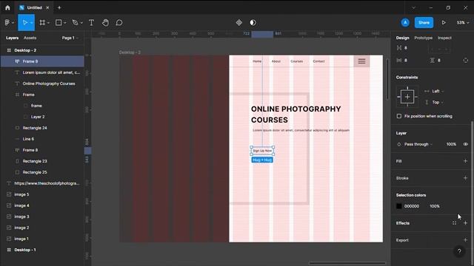Click the Share button

click(424, 23)
